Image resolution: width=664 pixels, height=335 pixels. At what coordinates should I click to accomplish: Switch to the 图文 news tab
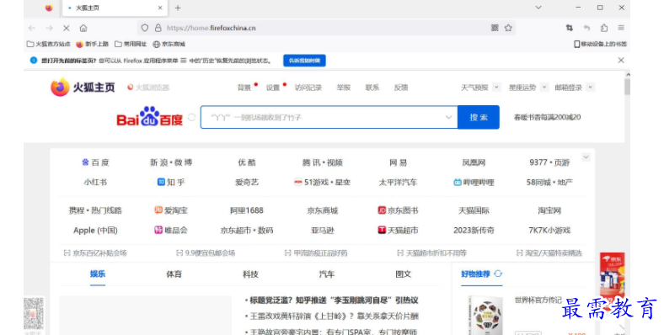tap(403, 274)
